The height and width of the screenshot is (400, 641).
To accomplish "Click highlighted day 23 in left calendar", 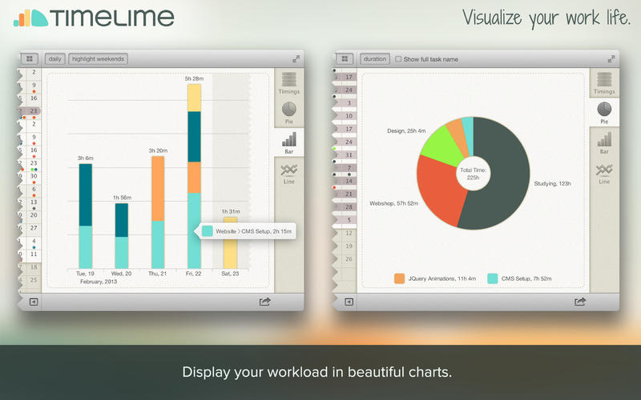I will (33, 110).
